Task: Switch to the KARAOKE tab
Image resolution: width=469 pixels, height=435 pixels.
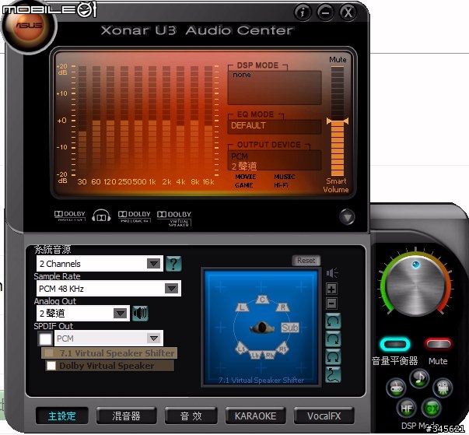Action: tap(255, 416)
